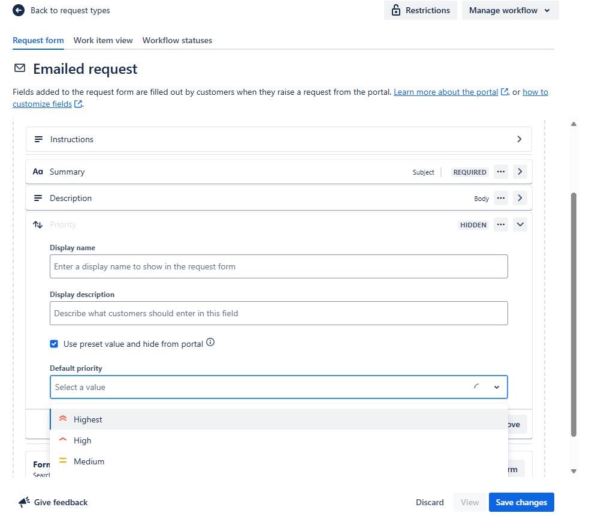Open the Description field more options menu

point(501,198)
